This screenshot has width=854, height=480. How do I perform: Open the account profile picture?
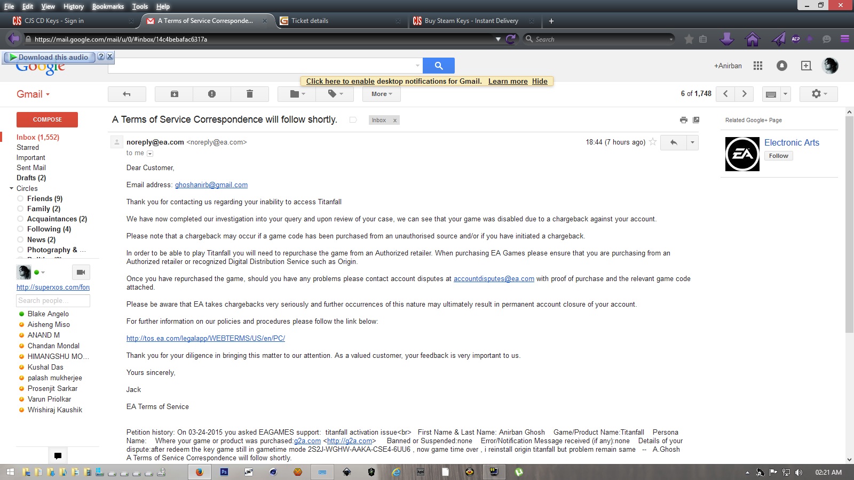point(831,66)
